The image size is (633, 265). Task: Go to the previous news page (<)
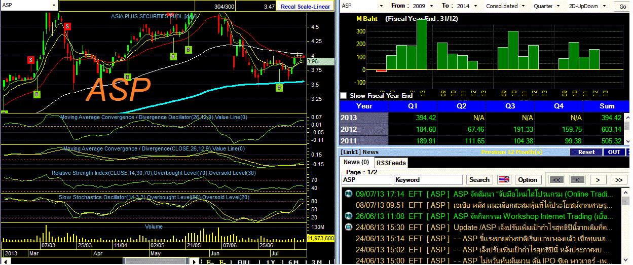pos(577,180)
